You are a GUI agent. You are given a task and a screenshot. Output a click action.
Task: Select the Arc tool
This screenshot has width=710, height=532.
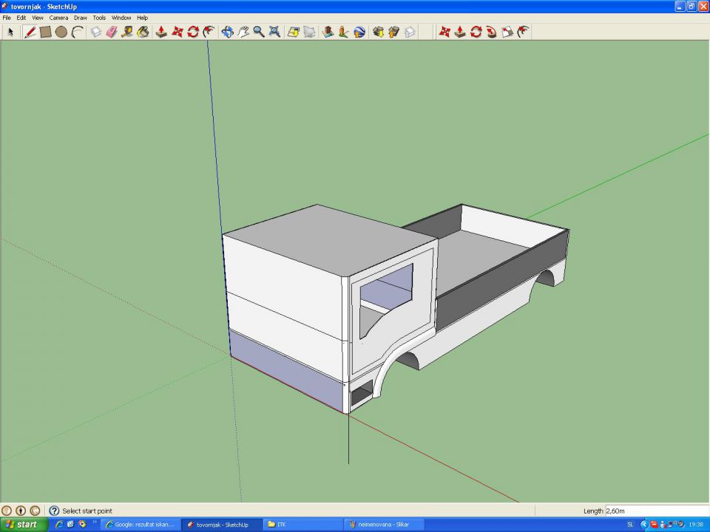coord(77,32)
